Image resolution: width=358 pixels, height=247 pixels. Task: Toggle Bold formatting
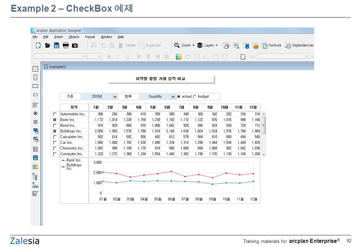click(x=109, y=57)
